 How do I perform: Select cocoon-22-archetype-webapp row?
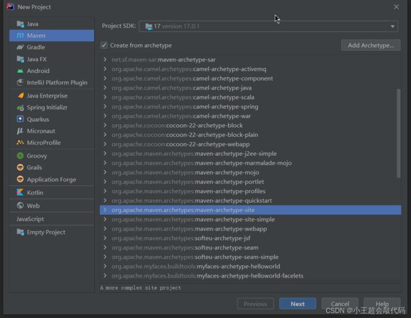coord(250,144)
